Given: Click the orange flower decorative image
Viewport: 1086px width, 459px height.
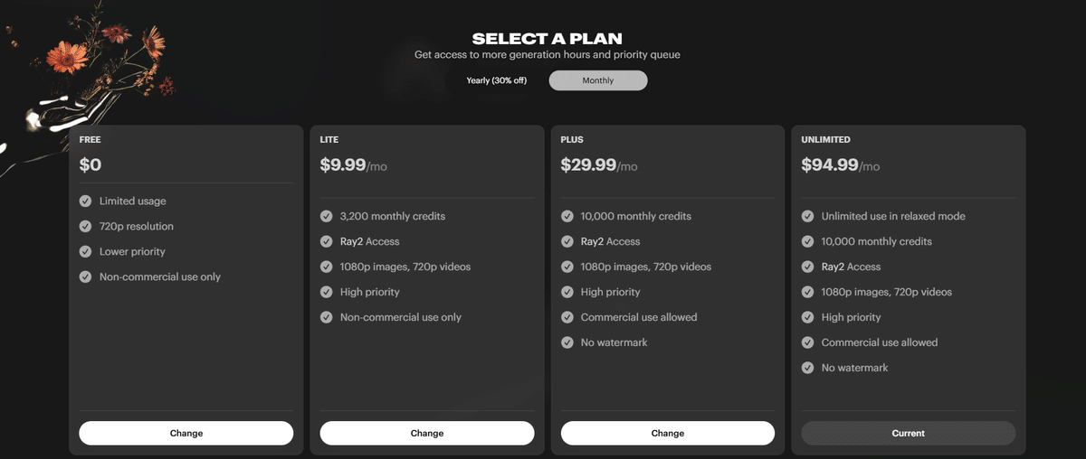Looking at the screenshot, I should 63,58.
